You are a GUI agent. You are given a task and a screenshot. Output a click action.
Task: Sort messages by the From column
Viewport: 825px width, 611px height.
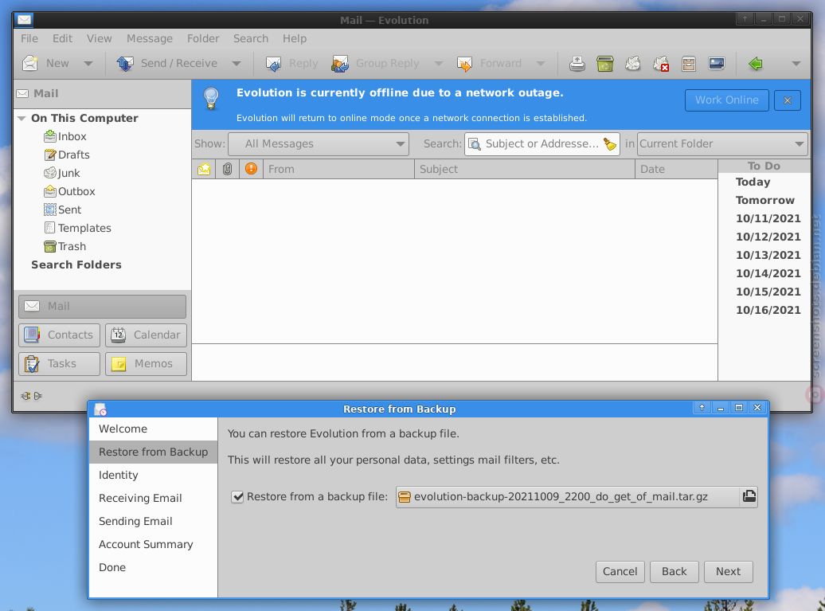(x=338, y=169)
